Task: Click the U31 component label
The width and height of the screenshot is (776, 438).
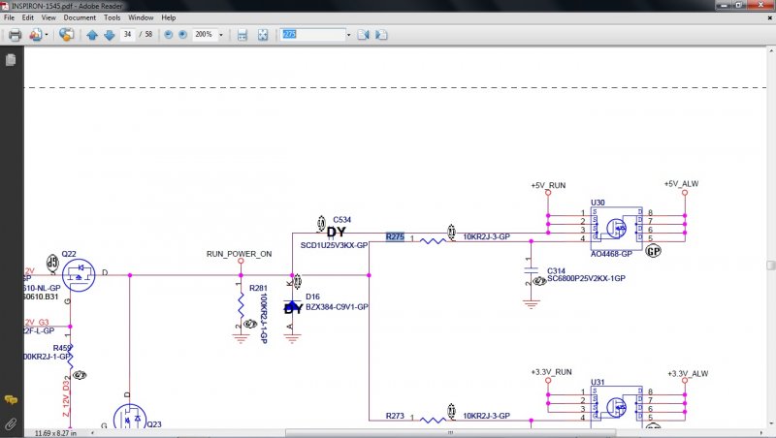Action: (598, 382)
